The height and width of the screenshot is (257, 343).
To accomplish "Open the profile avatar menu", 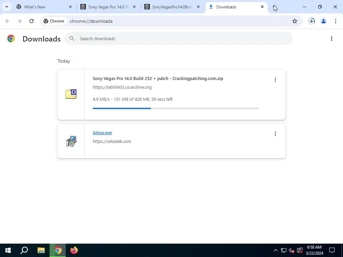I will 324,21.
